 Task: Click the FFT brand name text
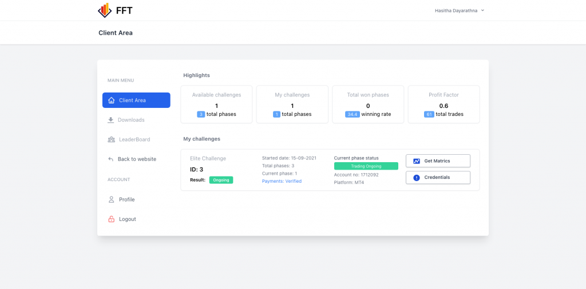pyautogui.click(x=124, y=11)
